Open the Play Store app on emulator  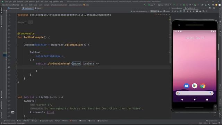[x=195, y=86]
